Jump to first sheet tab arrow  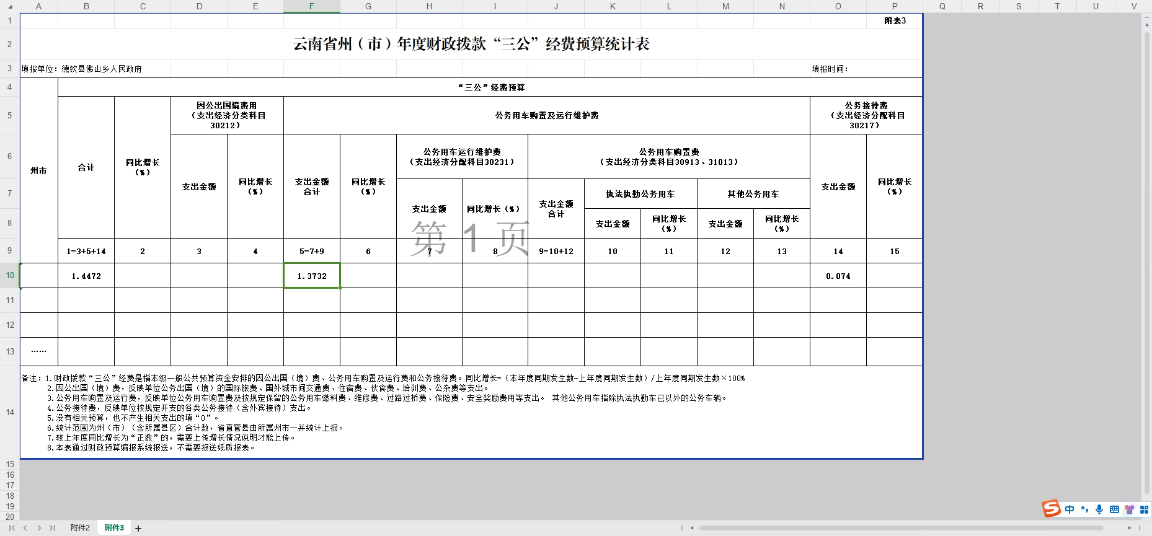pyautogui.click(x=12, y=528)
